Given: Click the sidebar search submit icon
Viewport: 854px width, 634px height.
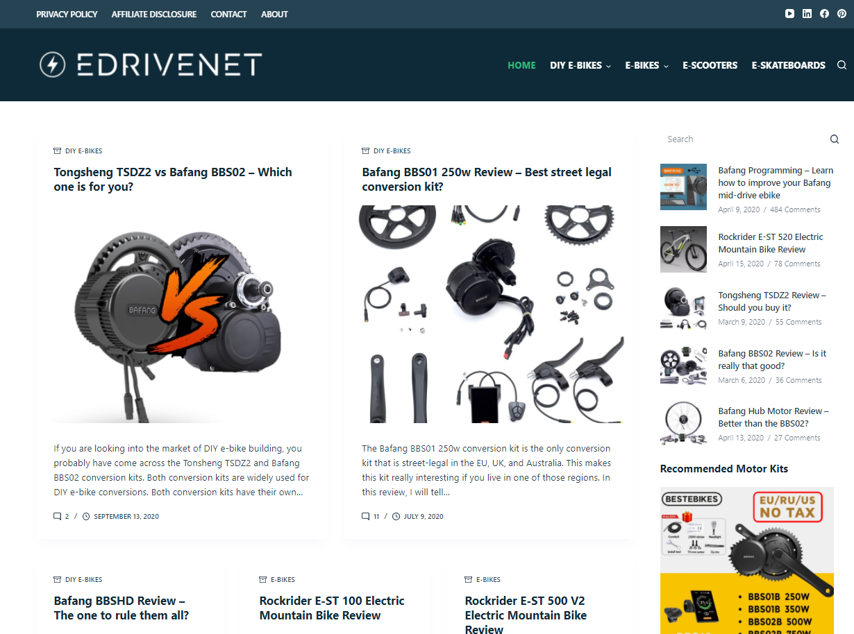Looking at the screenshot, I should [835, 139].
